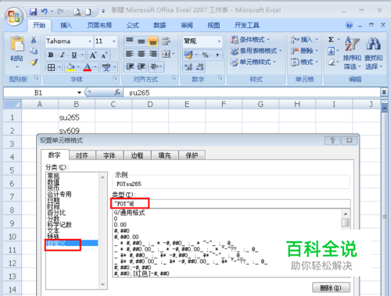Image resolution: width=391 pixels, height=296 pixels.
Task: Open the Fill tab in dialog
Action: [165, 155]
